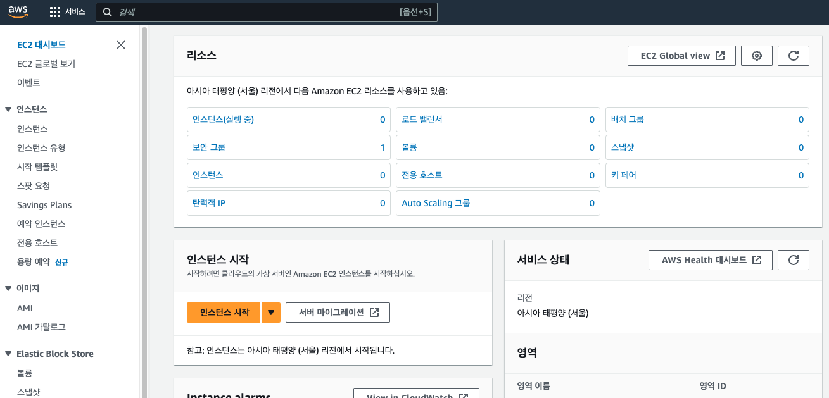Open AMI in sidebar
829x398 pixels.
pyautogui.click(x=25, y=308)
